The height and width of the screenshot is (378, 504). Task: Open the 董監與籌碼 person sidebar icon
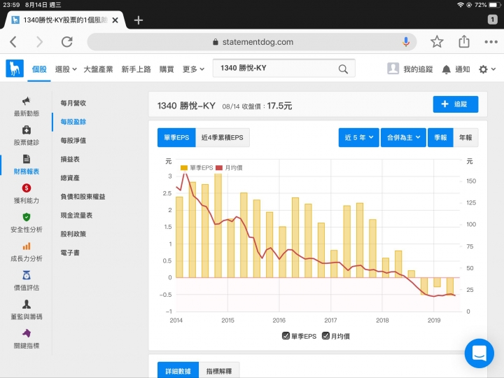[x=27, y=304]
